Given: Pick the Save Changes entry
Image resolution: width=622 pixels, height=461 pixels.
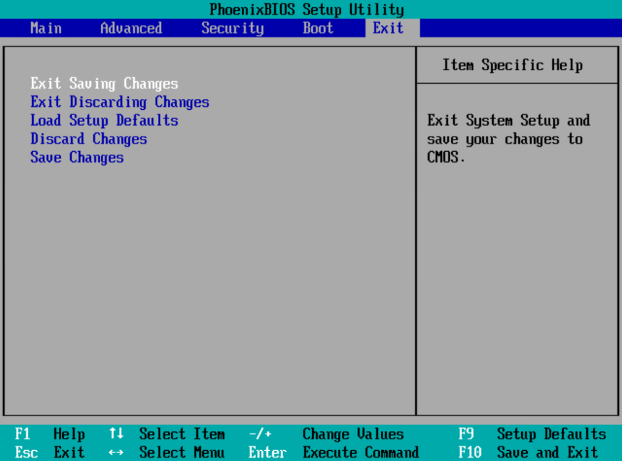Looking at the screenshot, I should pos(77,158).
